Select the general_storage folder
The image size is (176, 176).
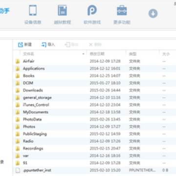[37, 98]
